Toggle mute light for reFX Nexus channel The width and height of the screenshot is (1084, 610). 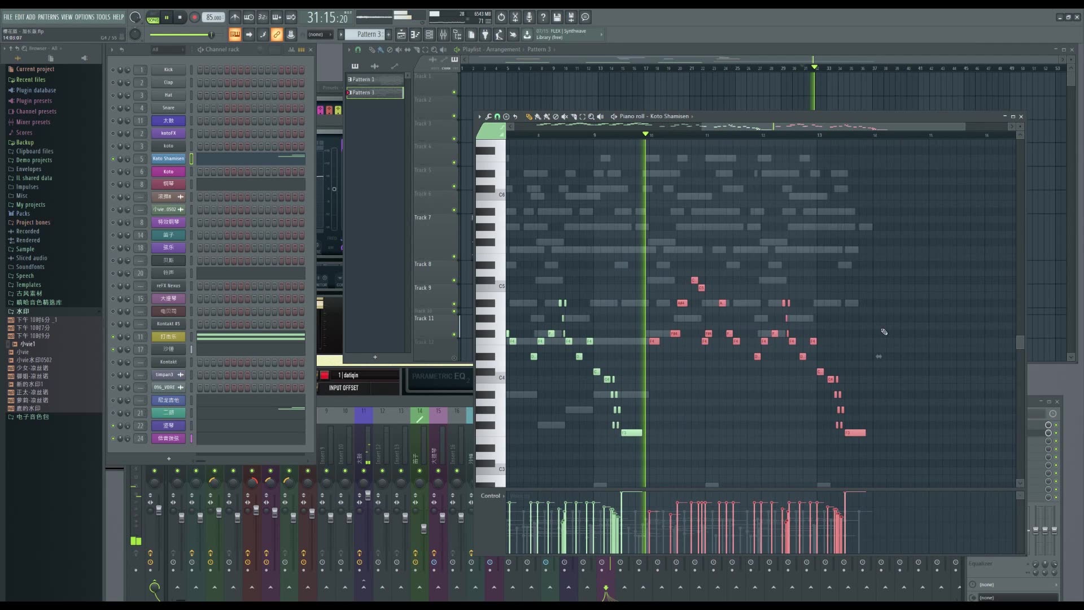coord(113,286)
